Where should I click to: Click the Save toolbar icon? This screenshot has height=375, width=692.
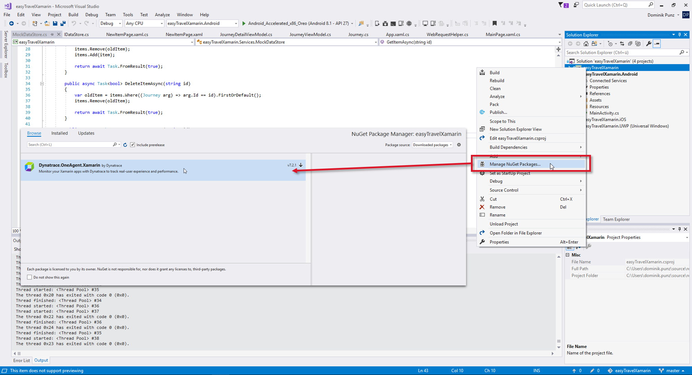(55, 24)
